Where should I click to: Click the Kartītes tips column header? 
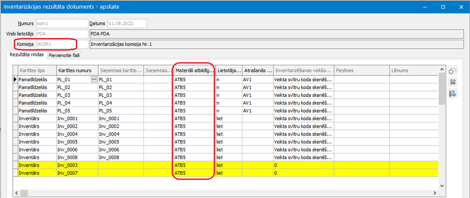[37, 70]
